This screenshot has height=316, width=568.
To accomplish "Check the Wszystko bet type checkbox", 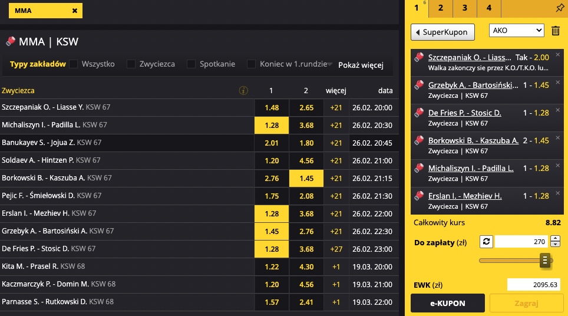I will [74, 64].
